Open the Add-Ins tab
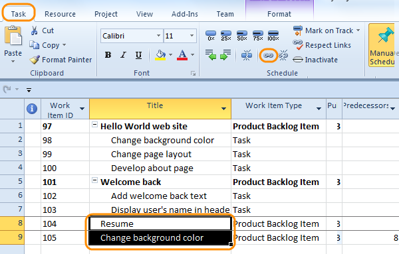 185,14
